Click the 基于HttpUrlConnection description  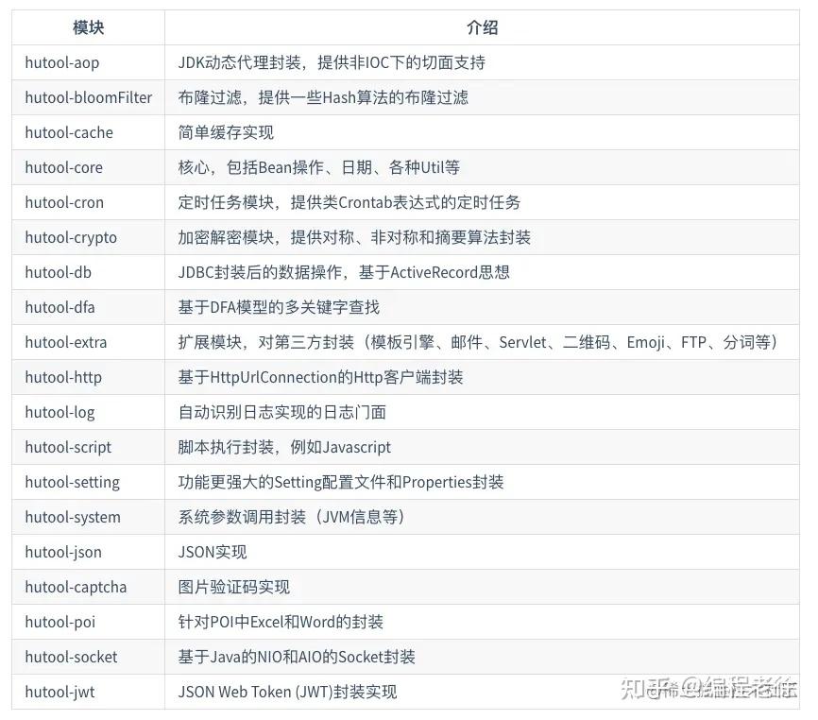(x=320, y=377)
